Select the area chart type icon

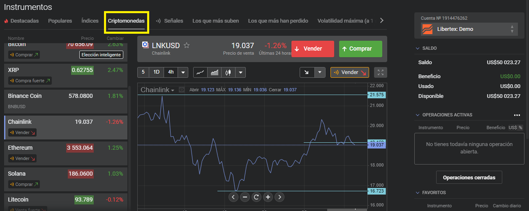click(214, 72)
